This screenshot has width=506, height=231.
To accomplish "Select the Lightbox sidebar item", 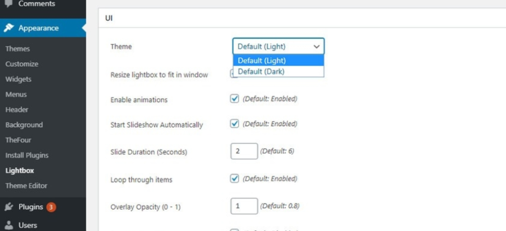I will pos(20,171).
